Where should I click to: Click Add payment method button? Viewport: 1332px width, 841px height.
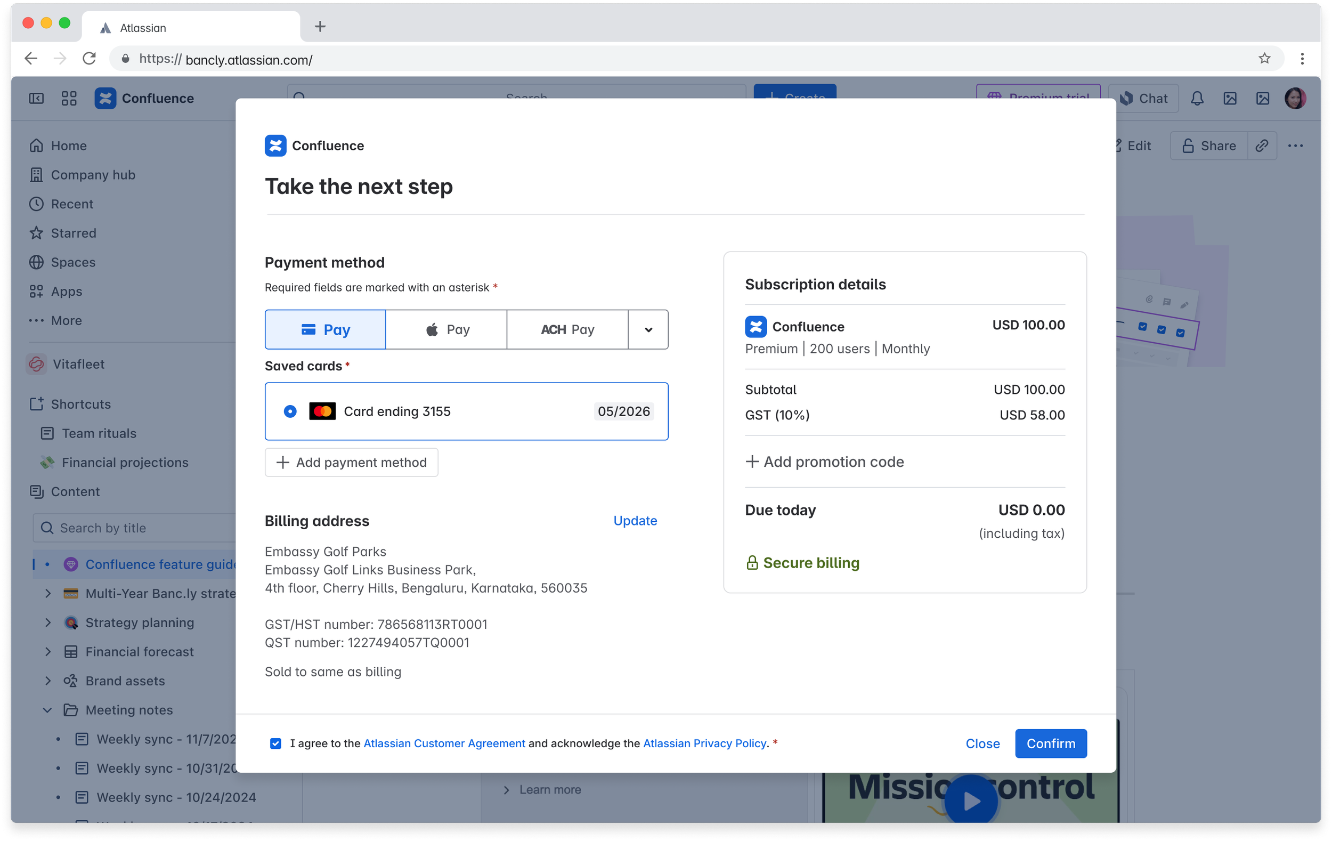point(351,462)
